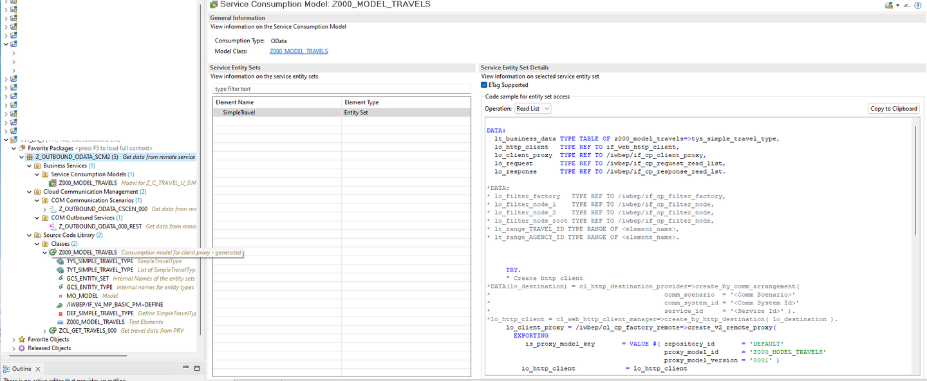
Task: Click TYT_SIMPLE_TRAVEL_TYPE type icon
Action: 61,270
